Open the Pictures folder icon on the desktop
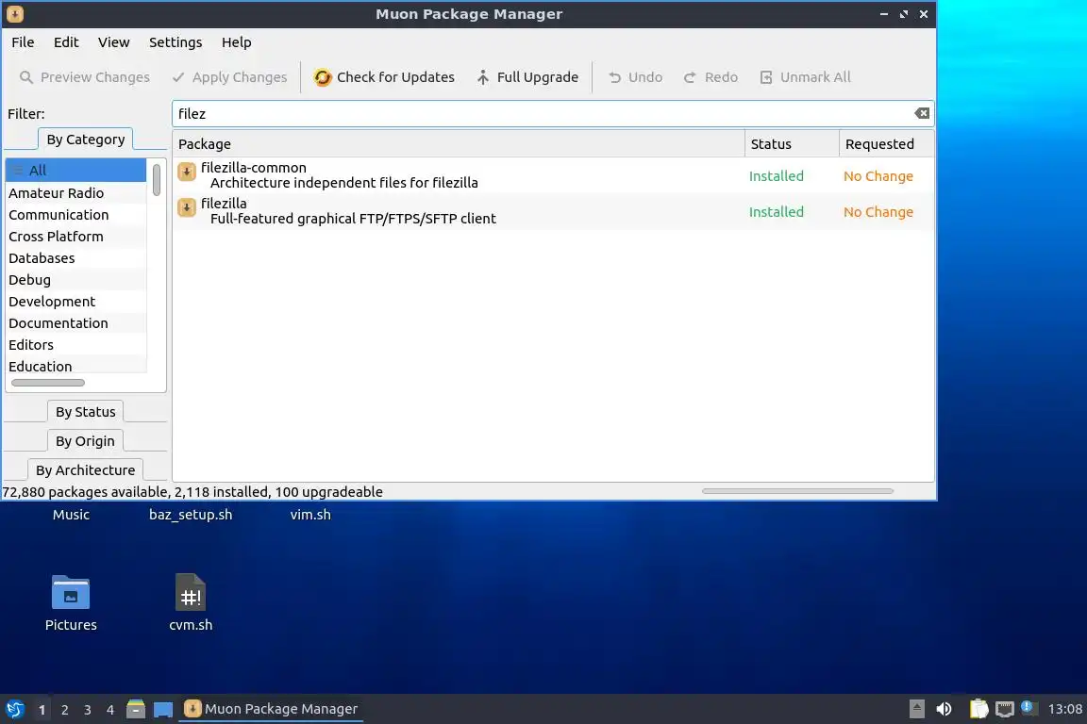Viewport: 1087px width, 724px height. (71, 593)
